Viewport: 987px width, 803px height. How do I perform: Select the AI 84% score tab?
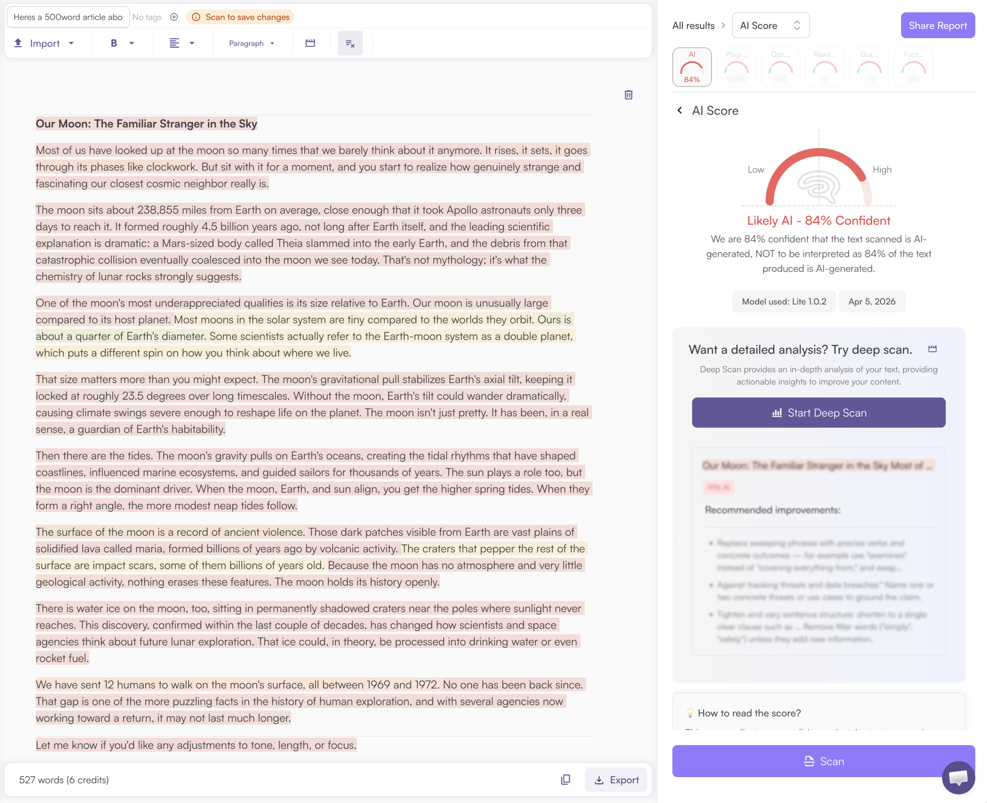(x=692, y=67)
